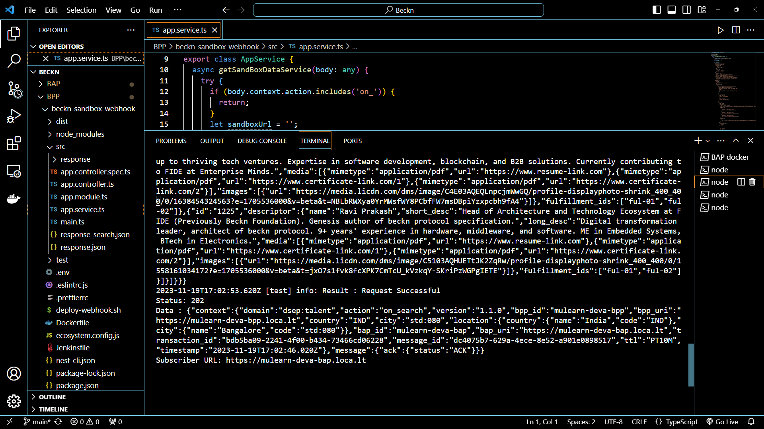Open the Search view in activity bar
The height and width of the screenshot is (429, 764).
14,61
